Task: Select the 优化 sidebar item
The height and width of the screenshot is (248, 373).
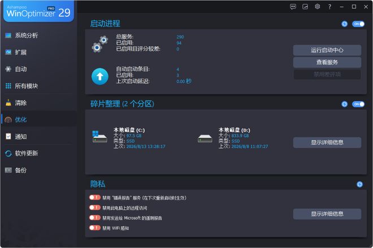Action: (x=38, y=120)
